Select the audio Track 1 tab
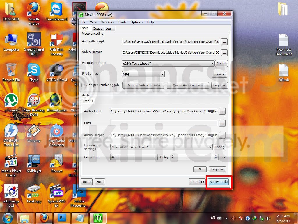This screenshot has height=224, width=298. point(88,101)
